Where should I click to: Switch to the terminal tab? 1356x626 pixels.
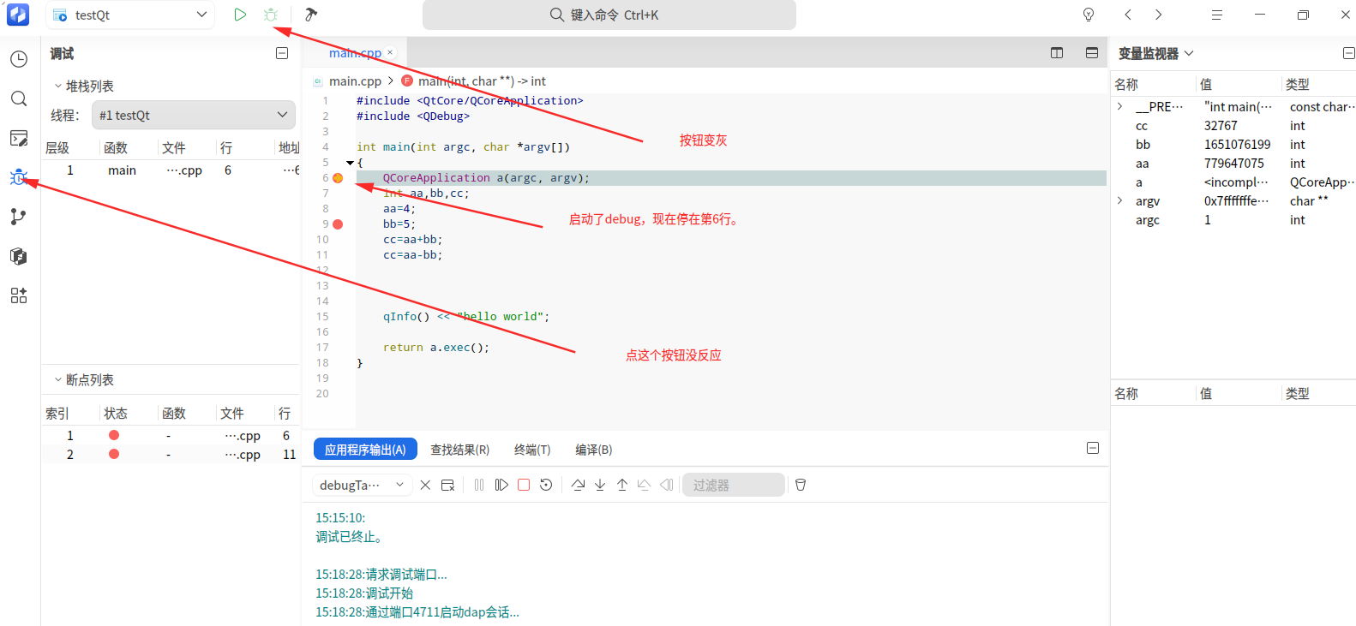coord(532,450)
